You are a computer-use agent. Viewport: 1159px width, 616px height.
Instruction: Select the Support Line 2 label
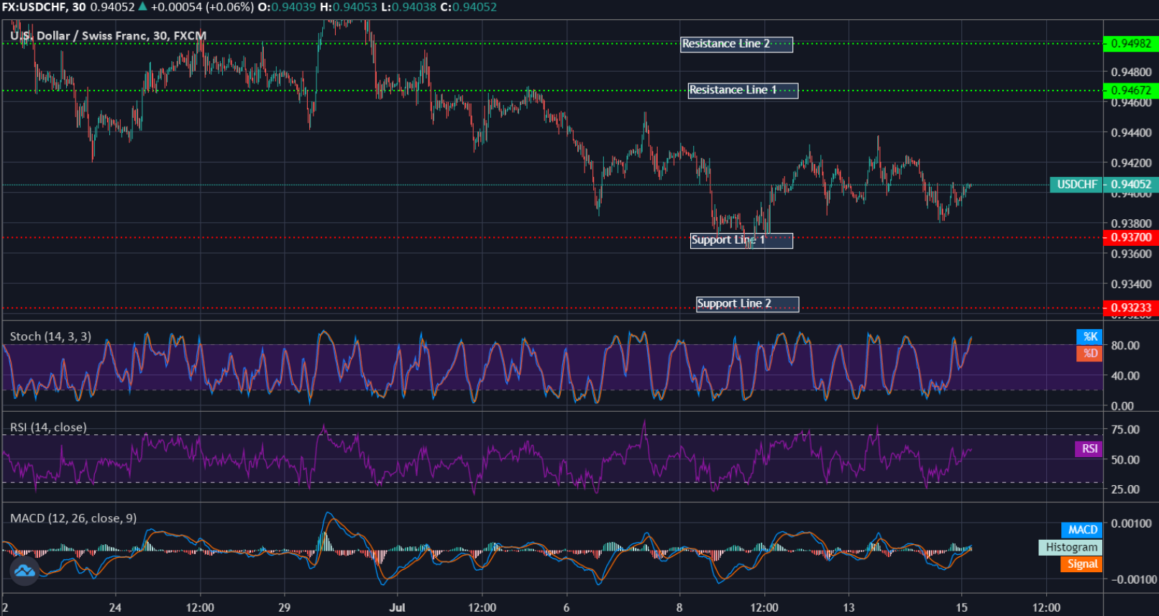pyautogui.click(x=747, y=304)
